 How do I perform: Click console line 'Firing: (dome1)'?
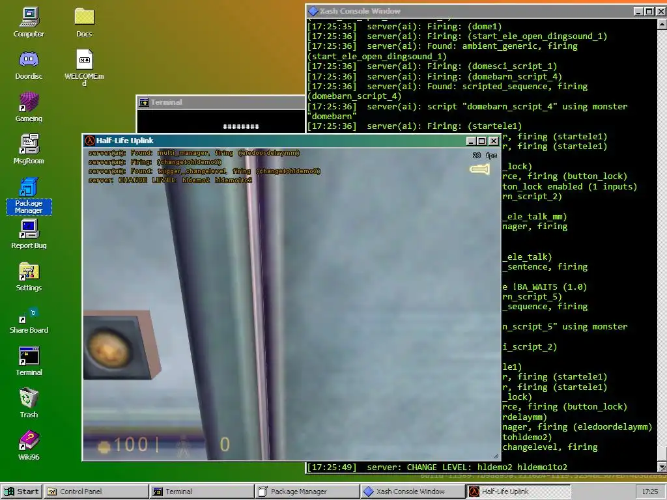464,26
